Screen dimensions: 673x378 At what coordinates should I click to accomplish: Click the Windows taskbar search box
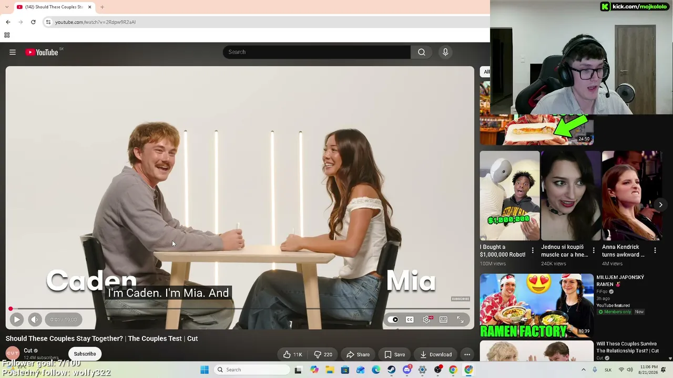[252, 370]
